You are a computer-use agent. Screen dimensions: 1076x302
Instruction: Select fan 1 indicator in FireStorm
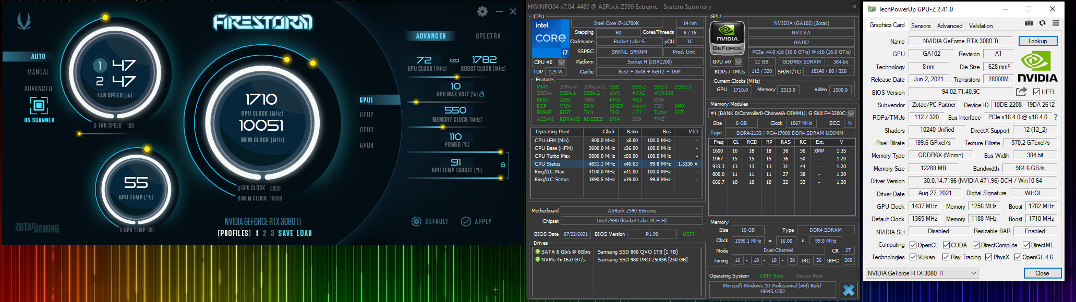[x=100, y=65]
